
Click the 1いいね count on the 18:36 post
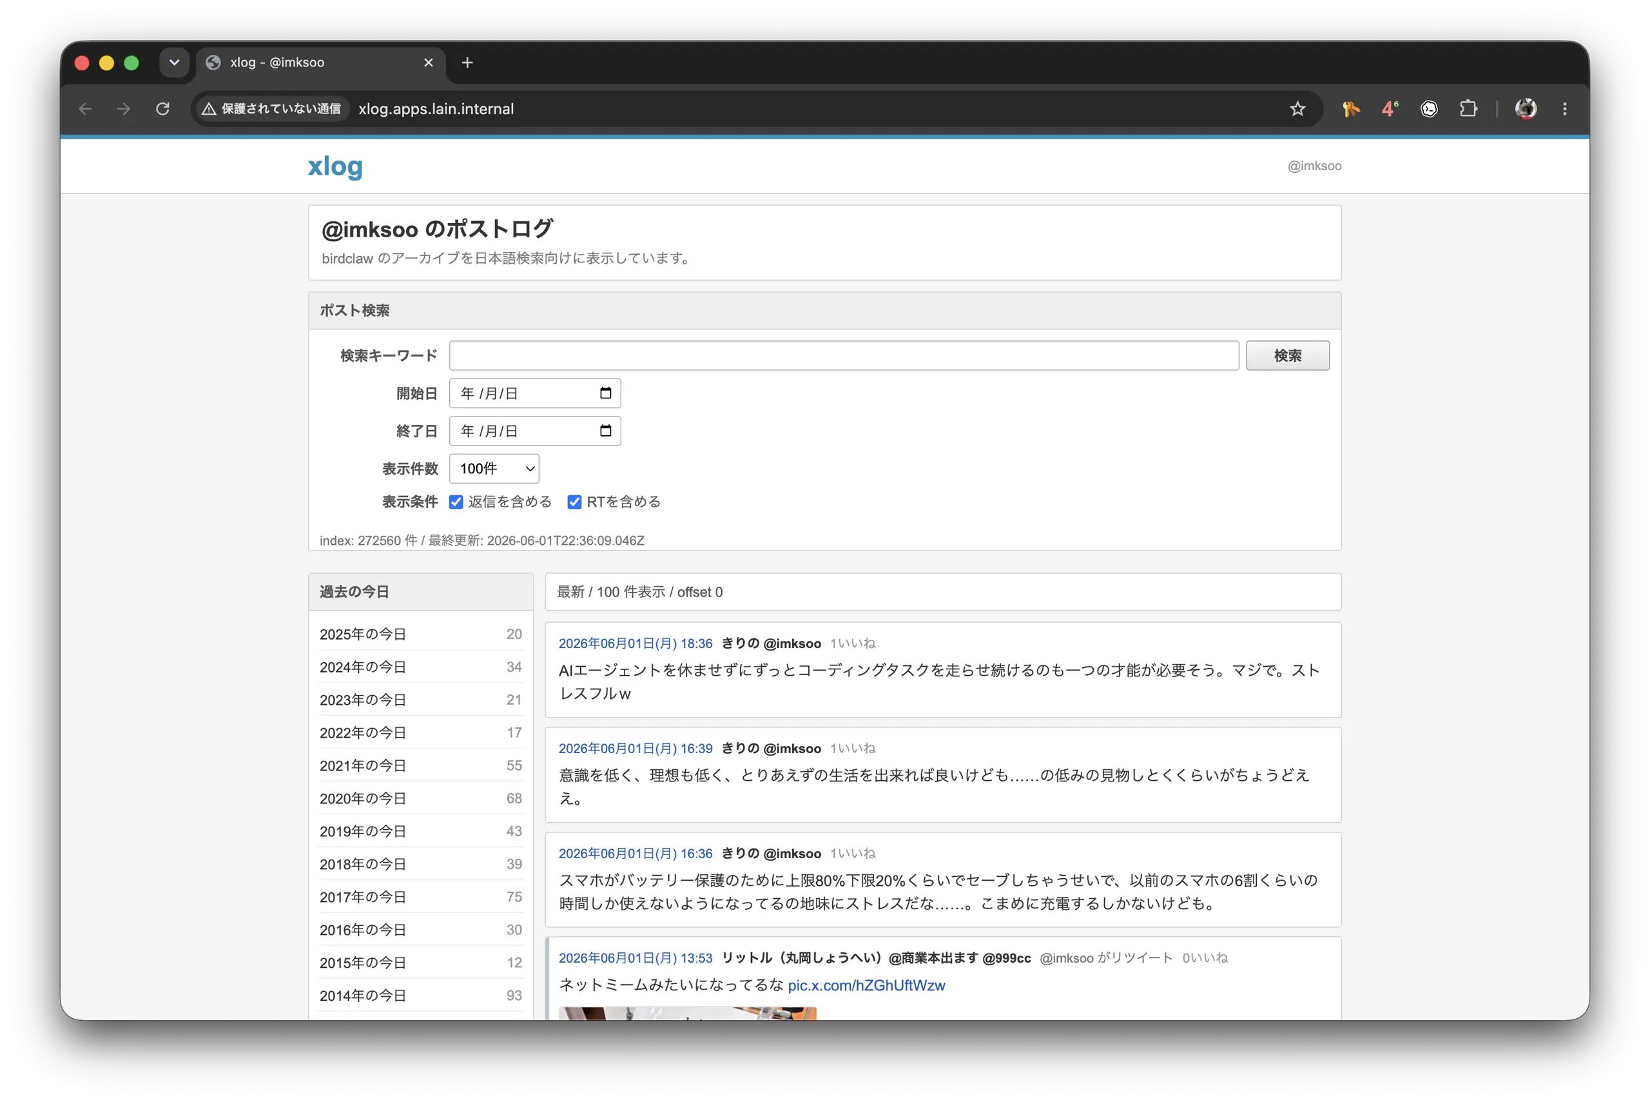[853, 643]
